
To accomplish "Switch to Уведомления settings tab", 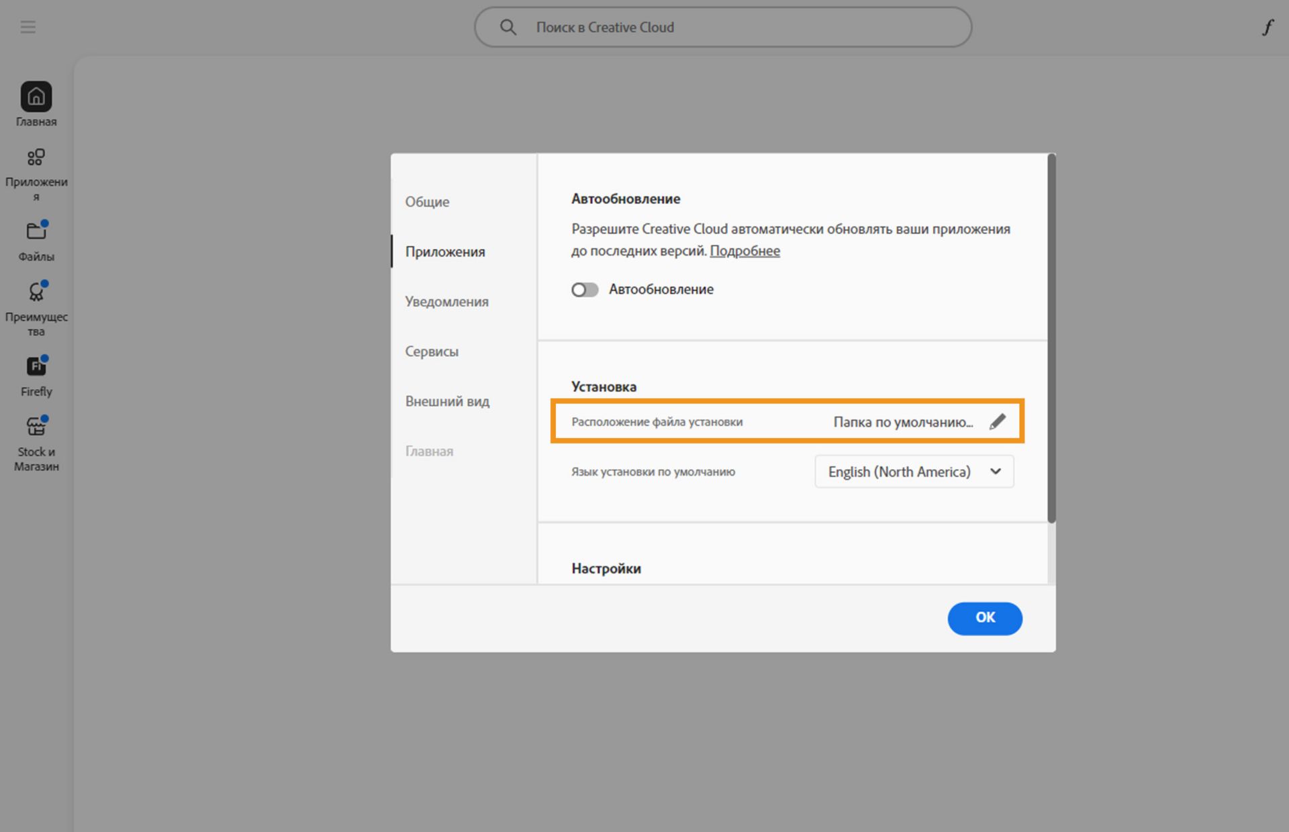I will coord(446,302).
